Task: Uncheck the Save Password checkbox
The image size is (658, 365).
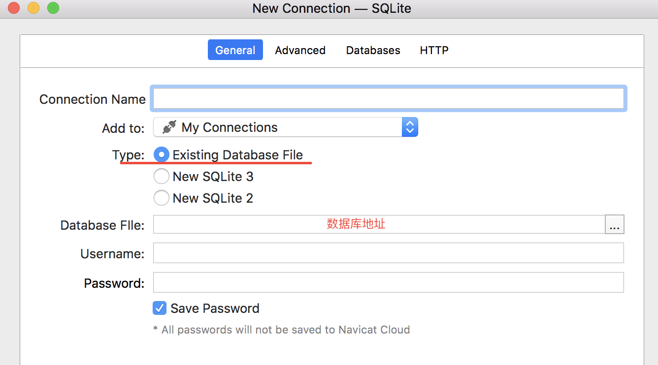Action: [159, 307]
